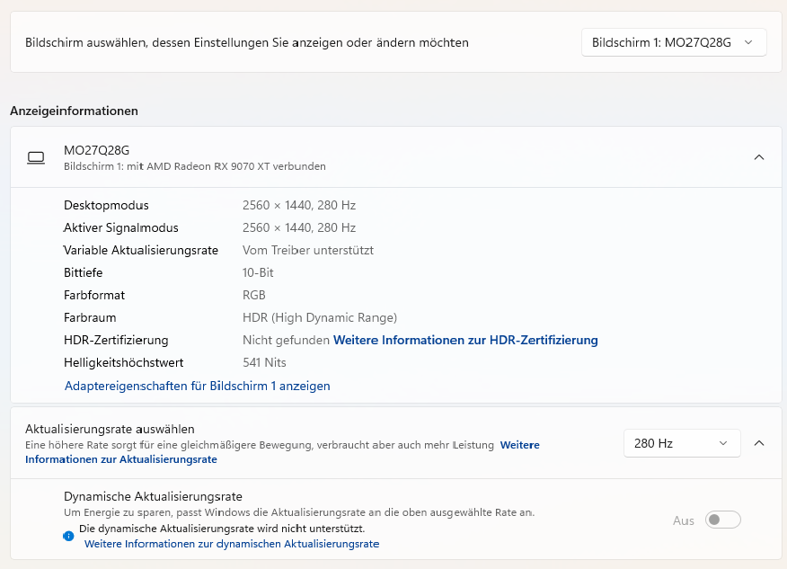The width and height of the screenshot is (787, 569).
Task: Open the link Weitere Informationen zur HDR-Zertifizierung
Action: click(x=465, y=340)
